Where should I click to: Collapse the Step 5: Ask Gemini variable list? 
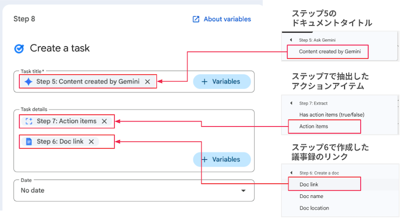pos(291,40)
